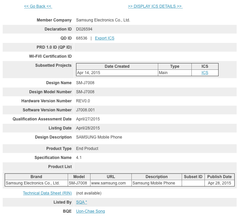Click product brand cell 'Samsung Electronics Co., Ltd.'

tap(36, 183)
